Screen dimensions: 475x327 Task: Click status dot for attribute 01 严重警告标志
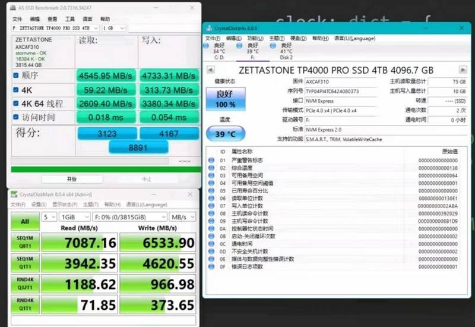[211, 160]
